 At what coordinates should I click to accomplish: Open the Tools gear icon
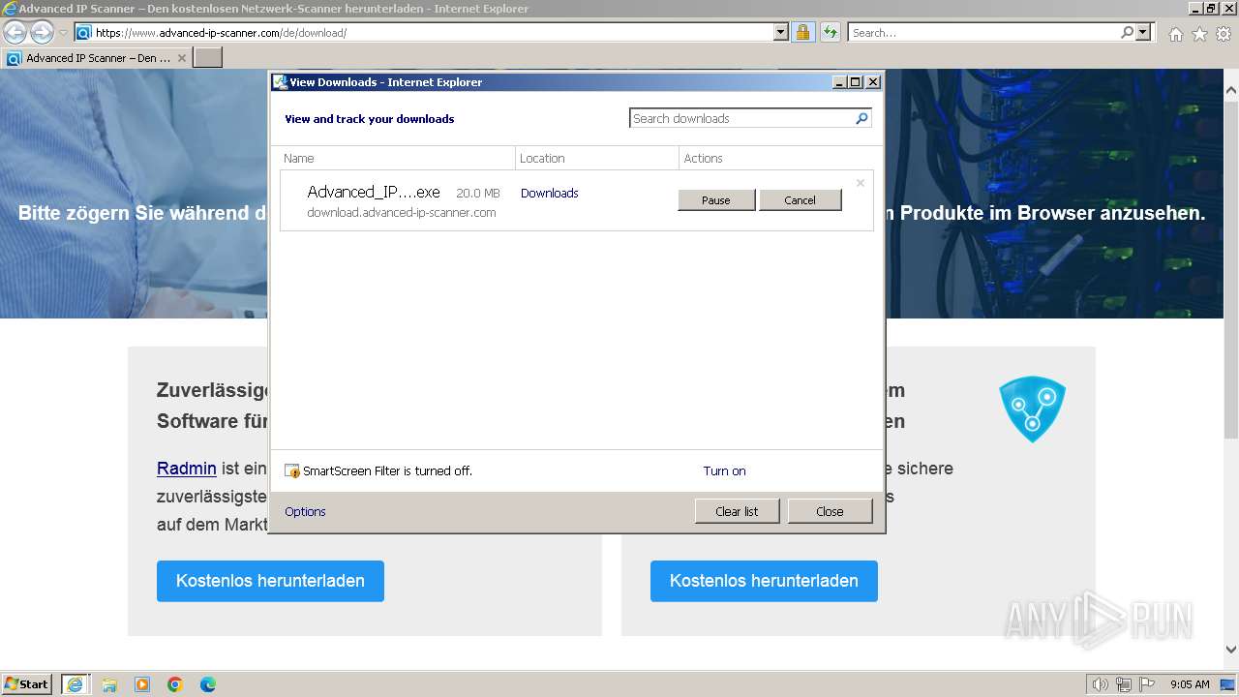(x=1224, y=34)
